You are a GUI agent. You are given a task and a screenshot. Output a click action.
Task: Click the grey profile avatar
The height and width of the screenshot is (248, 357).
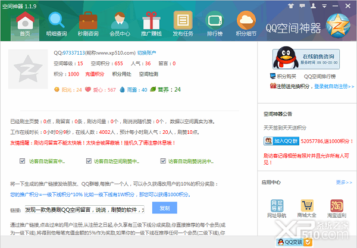(x=28, y=69)
